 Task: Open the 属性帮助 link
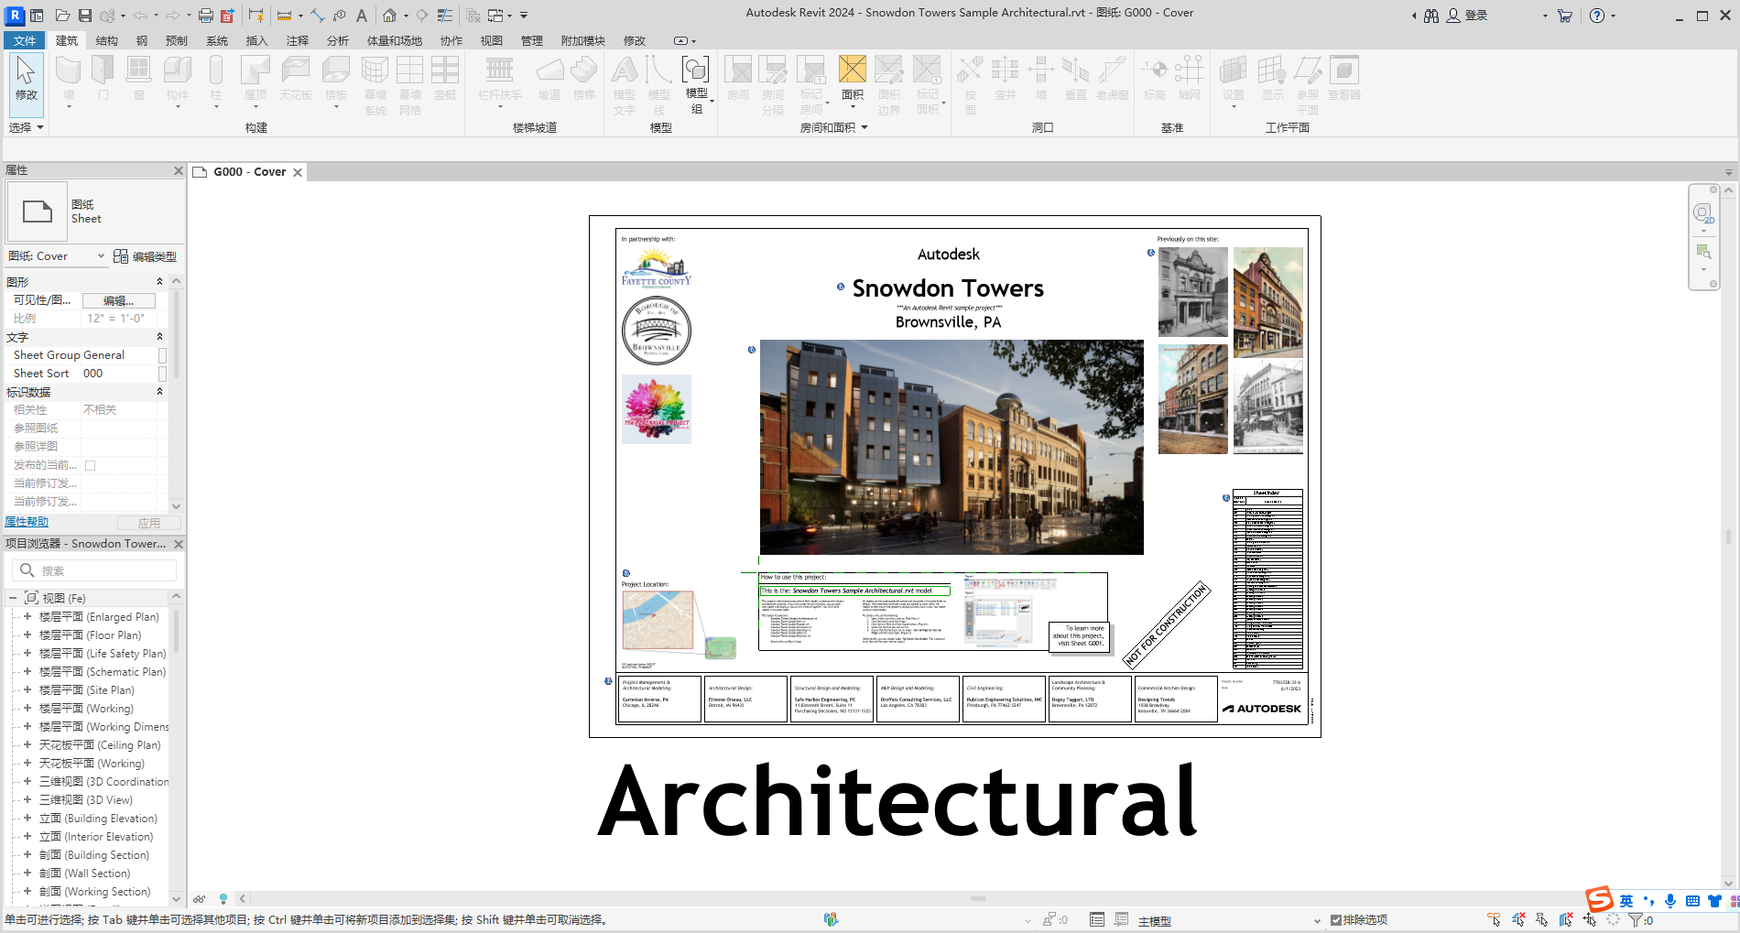point(26,522)
